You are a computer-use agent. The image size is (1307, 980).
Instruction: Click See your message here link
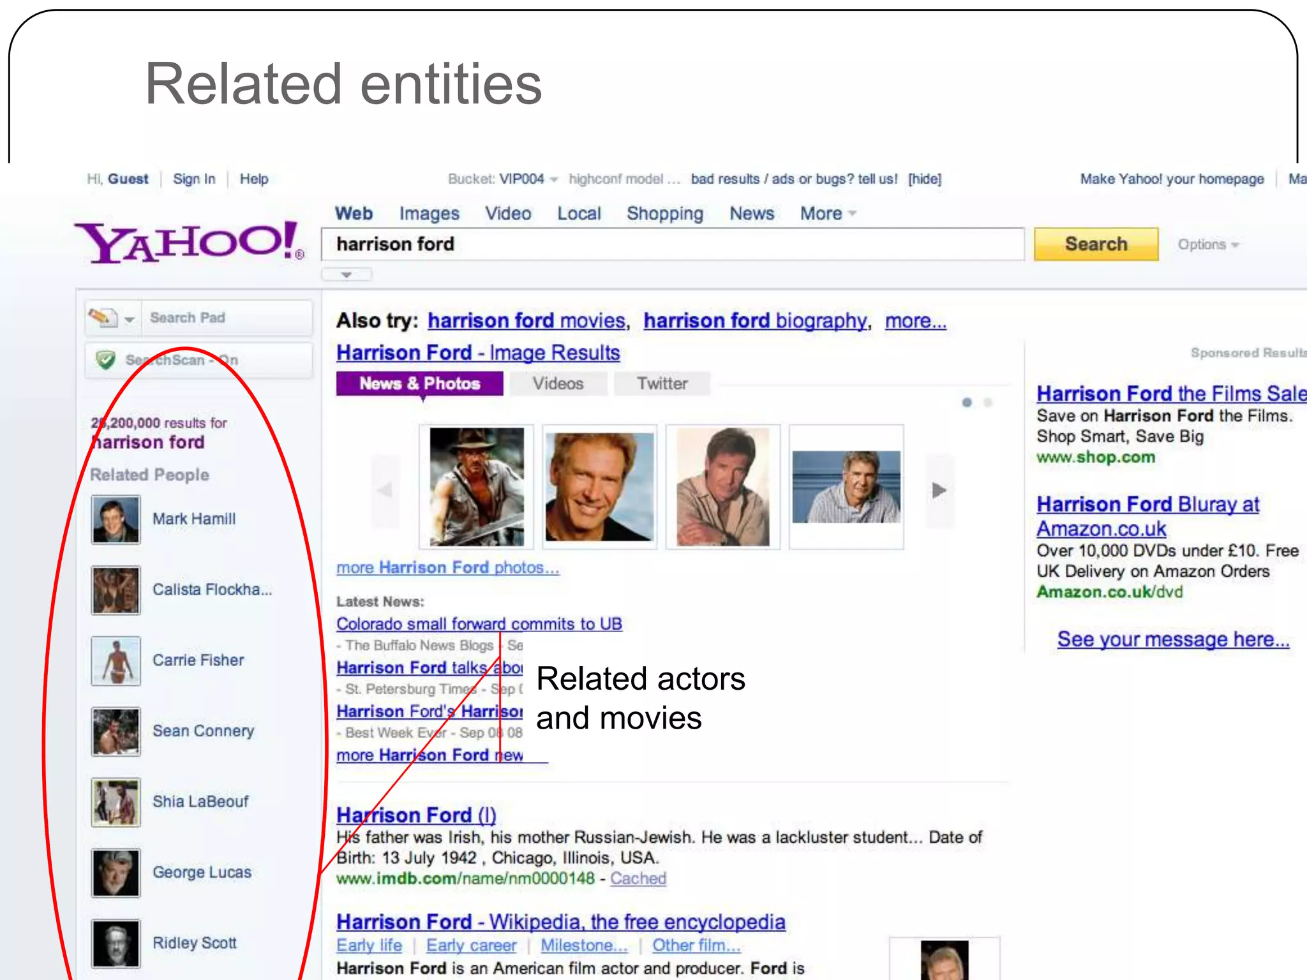coord(1173,639)
